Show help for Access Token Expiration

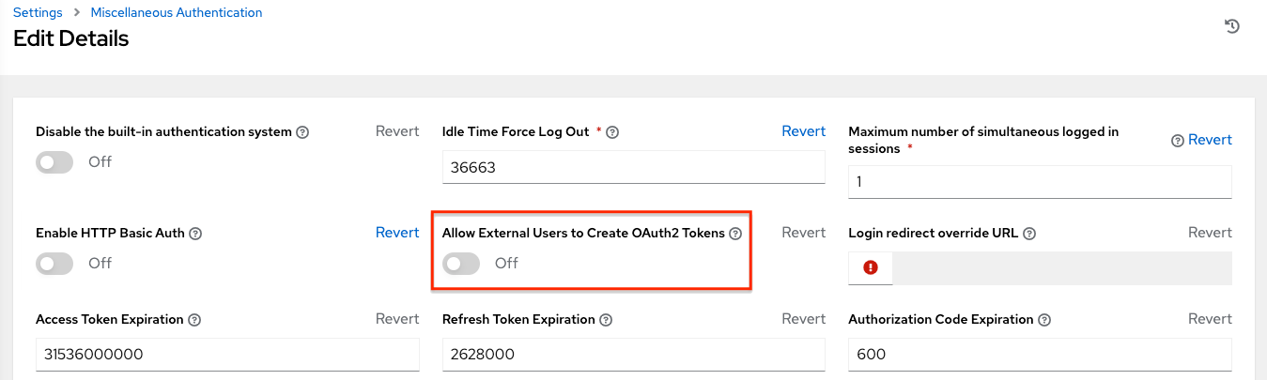[194, 320]
